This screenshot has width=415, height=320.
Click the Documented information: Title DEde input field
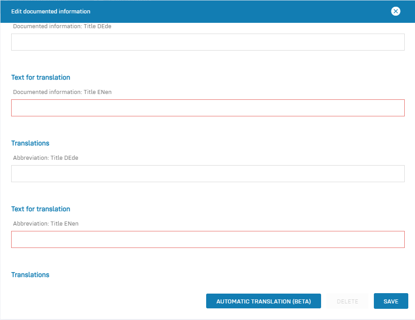tap(207, 42)
